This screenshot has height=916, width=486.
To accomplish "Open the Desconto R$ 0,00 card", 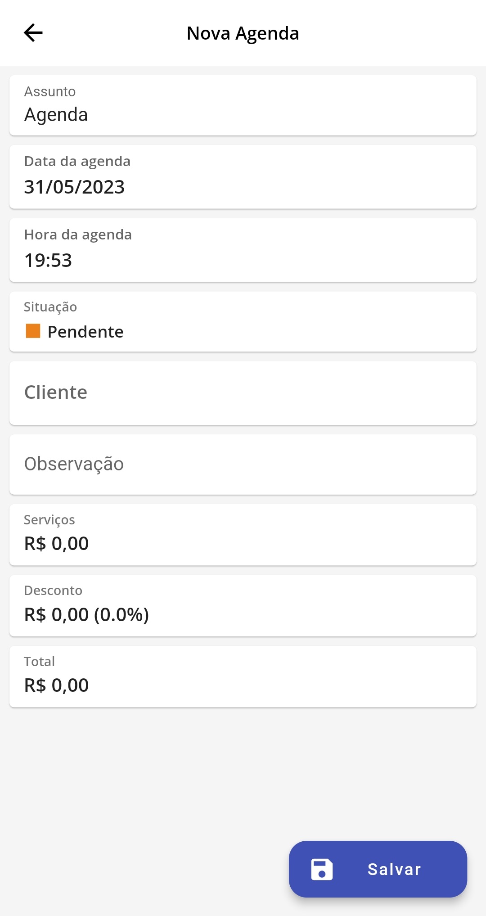I will [x=243, y=605].
